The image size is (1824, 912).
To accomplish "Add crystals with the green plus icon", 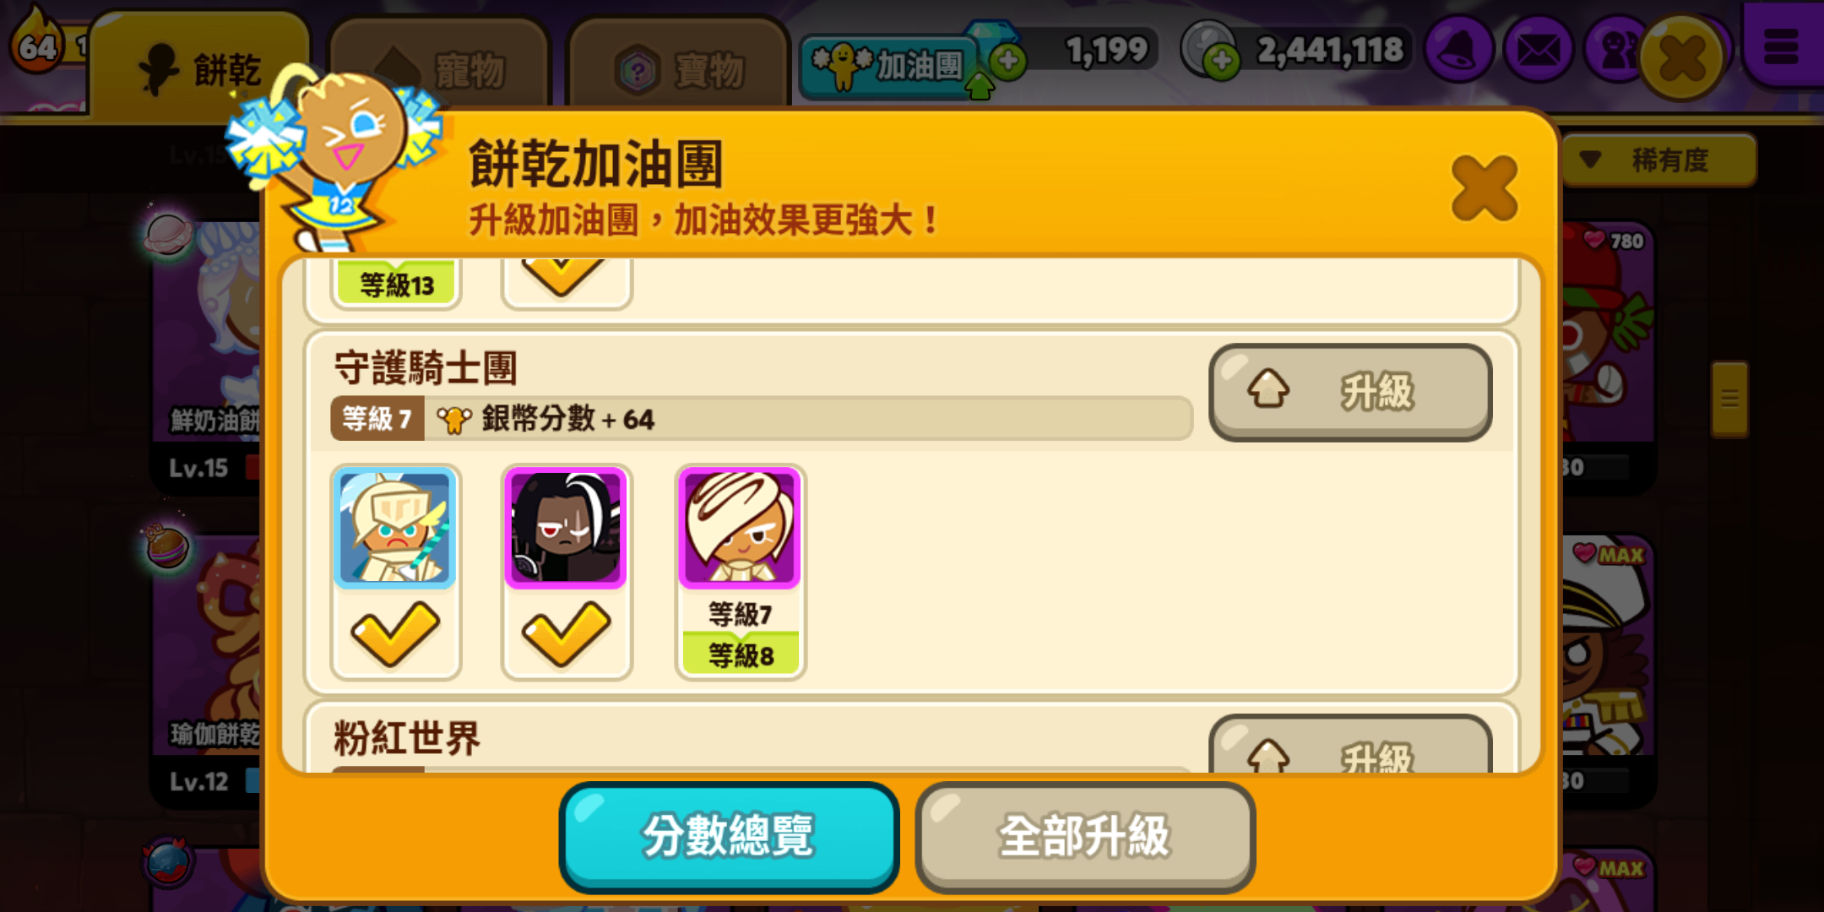I will click(x=1007, y=60).
